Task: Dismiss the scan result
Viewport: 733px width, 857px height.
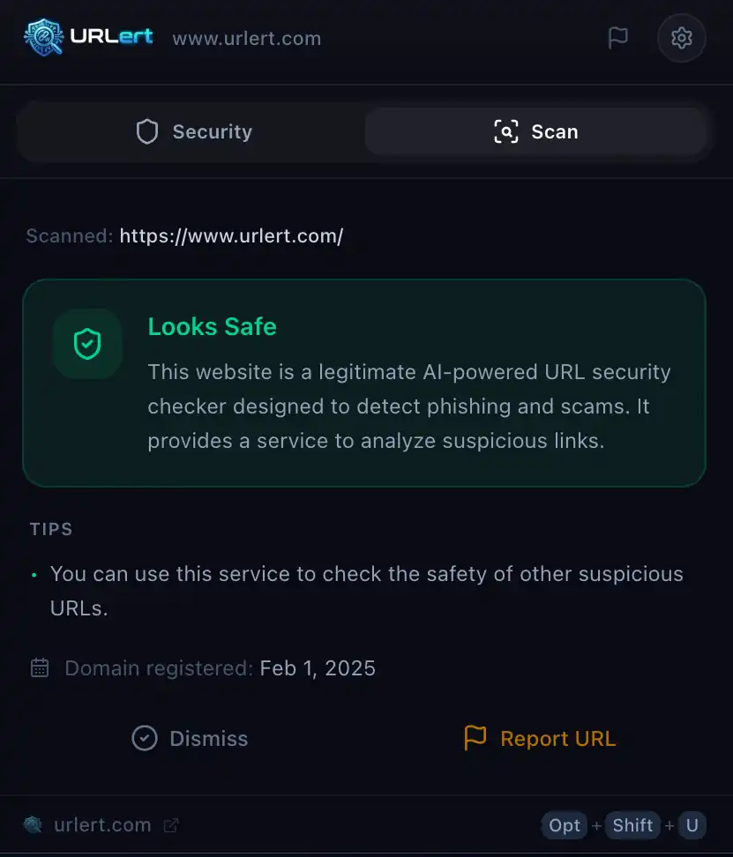Action: 189,738
